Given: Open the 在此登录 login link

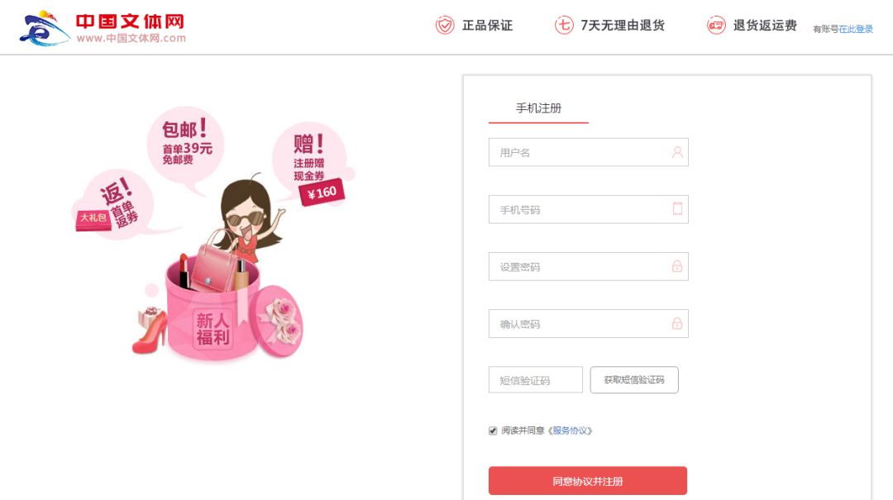Looking at the screenshot, I should (x=856, y=29).
